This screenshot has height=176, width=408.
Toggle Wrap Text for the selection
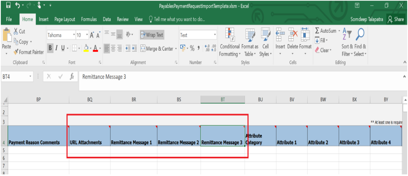click(x=152, y=35)
